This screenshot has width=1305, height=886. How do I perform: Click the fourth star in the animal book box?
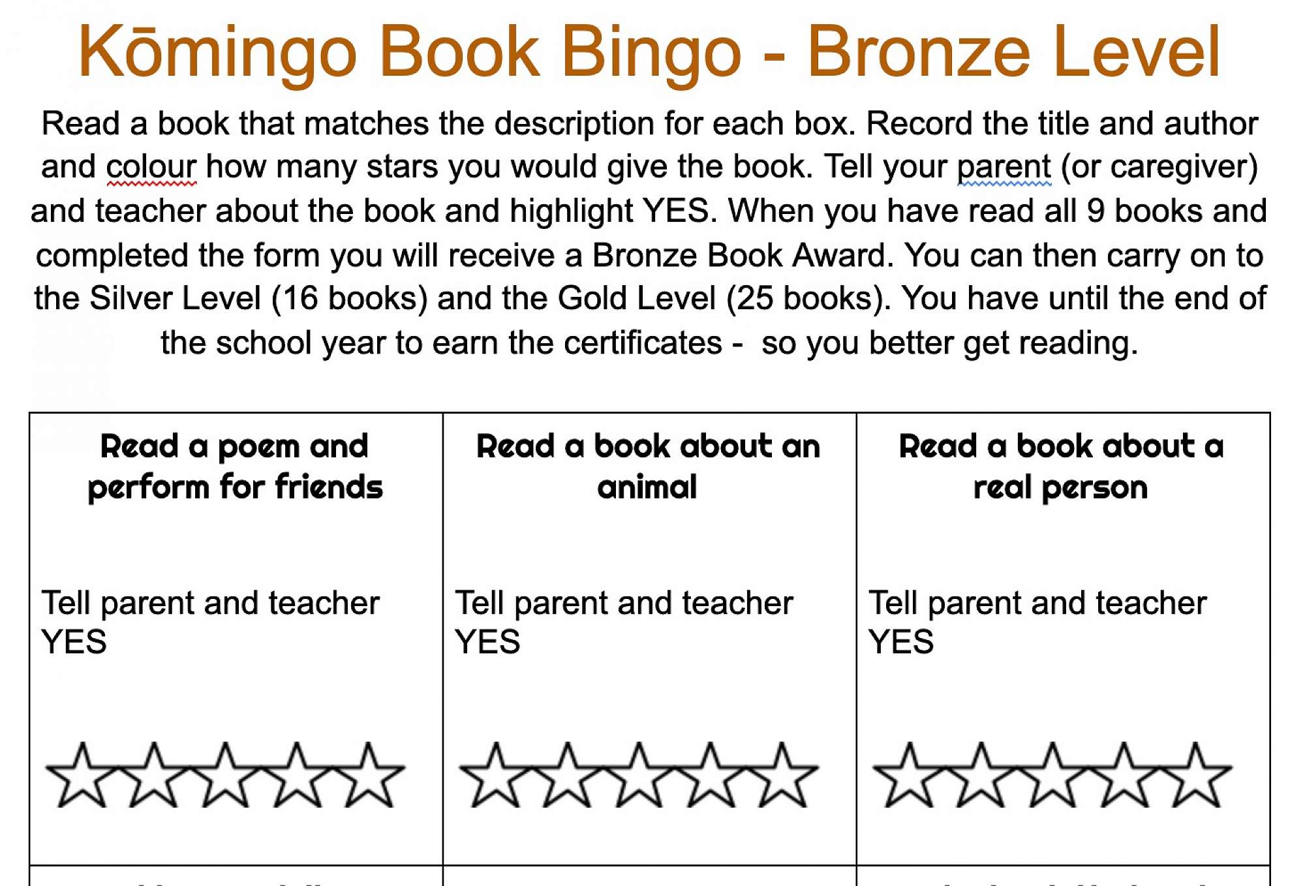pos(710,778)
